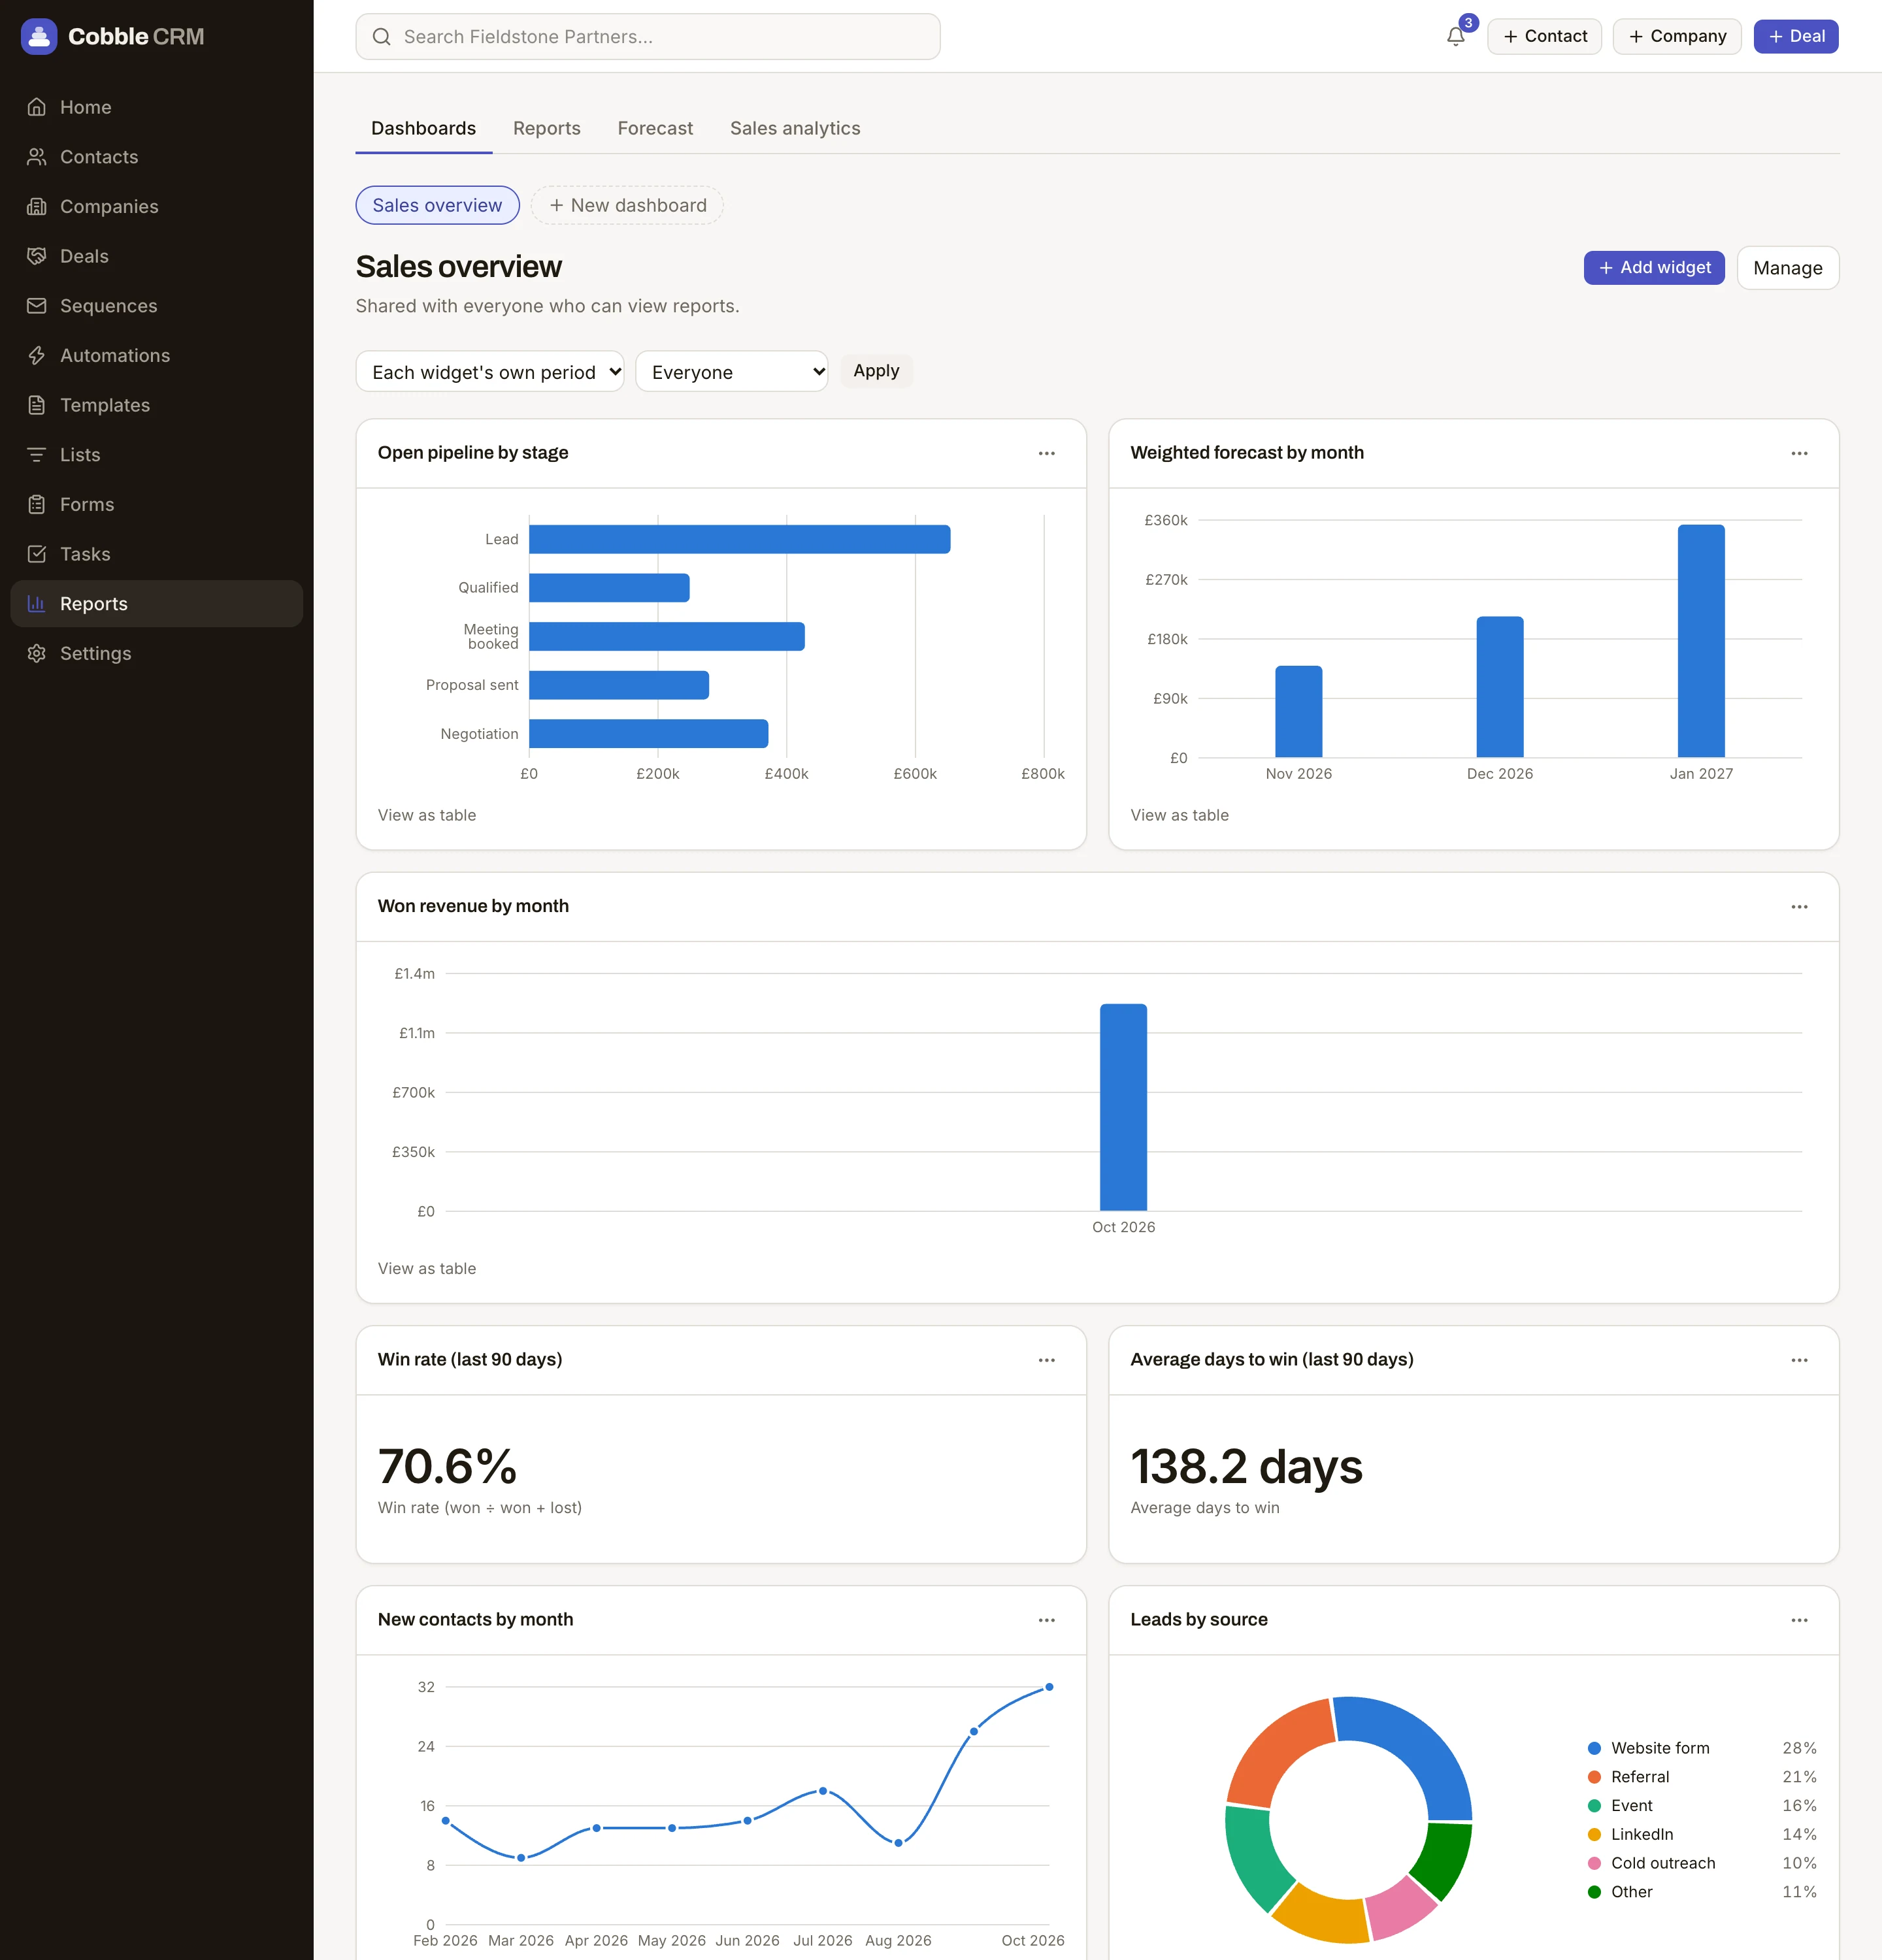The width and height of the screenshot is (1882, 1960).
Task: Open Win rate widget options menu
Action: 1046,1360
